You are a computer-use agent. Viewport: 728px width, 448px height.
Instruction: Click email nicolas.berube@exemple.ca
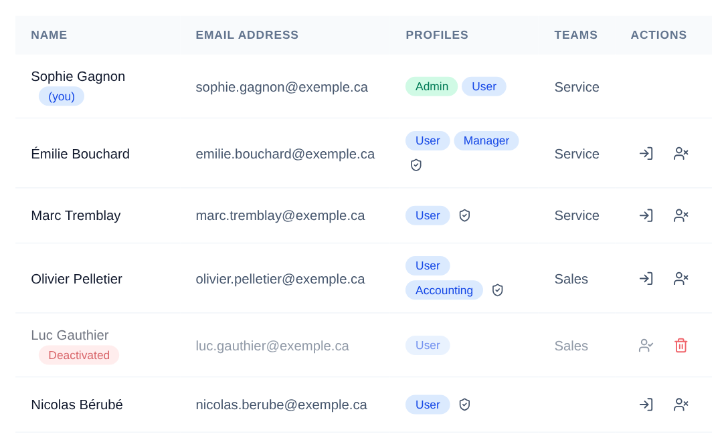click(281, 405)
